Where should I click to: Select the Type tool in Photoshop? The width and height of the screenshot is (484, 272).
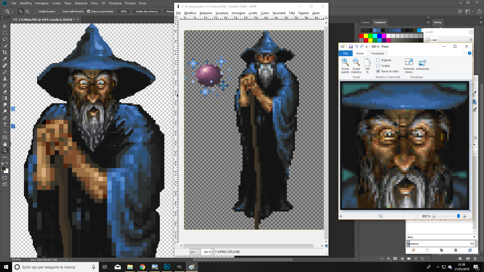5,124
